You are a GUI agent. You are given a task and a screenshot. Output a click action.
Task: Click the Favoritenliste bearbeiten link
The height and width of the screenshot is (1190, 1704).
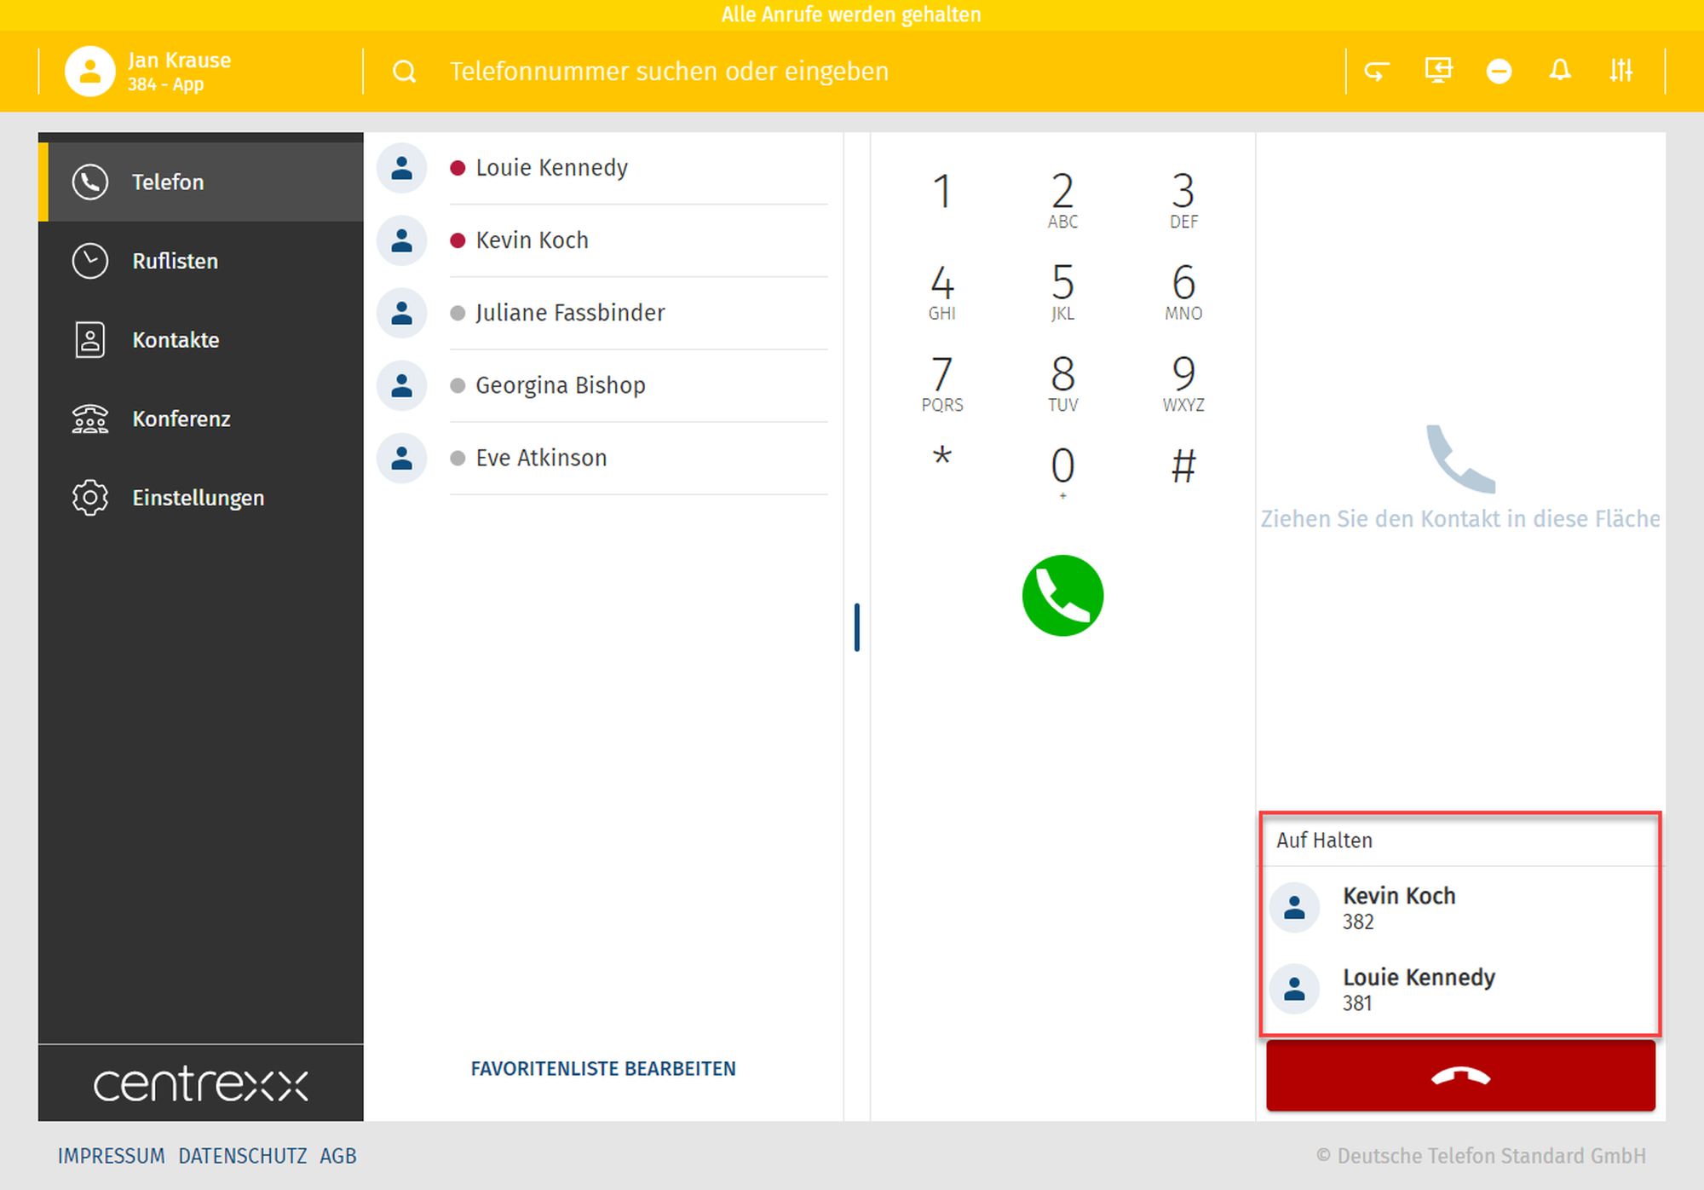click(603, 1069)
